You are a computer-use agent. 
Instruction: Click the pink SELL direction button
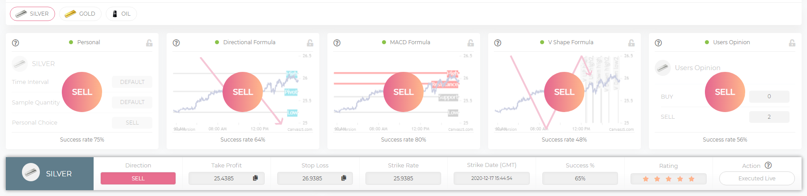point(138,178)
